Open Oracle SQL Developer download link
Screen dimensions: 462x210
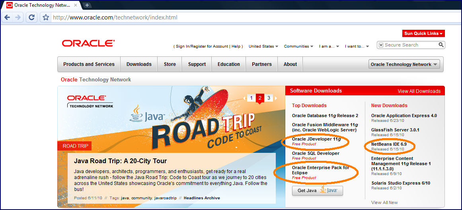click(316, 153)
